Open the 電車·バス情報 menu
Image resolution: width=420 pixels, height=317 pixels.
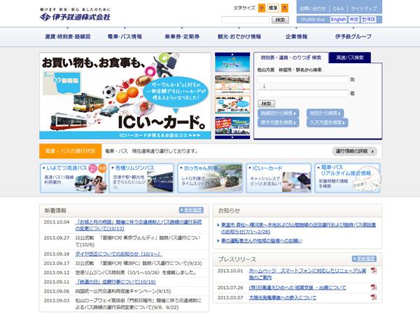click(125, 36)
